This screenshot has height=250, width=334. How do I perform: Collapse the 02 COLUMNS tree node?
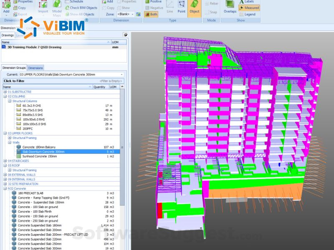[5, 96]
